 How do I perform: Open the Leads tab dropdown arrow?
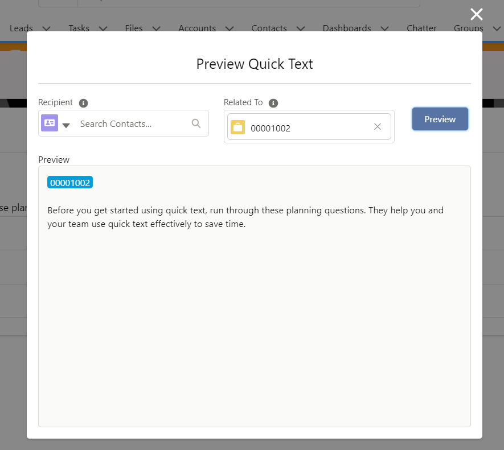(46, 28)
